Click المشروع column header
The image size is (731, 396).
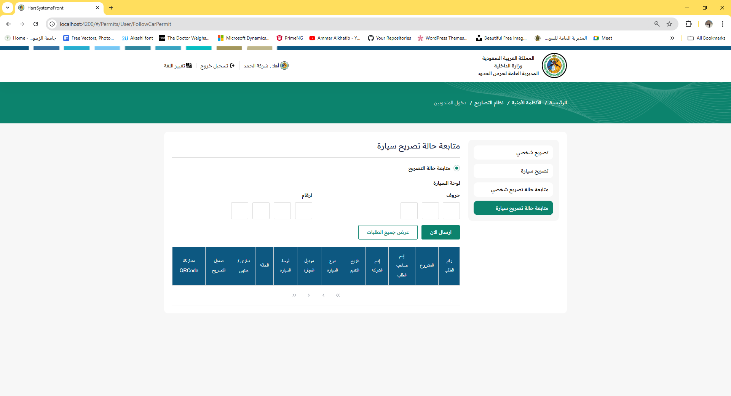coord(426,266)
